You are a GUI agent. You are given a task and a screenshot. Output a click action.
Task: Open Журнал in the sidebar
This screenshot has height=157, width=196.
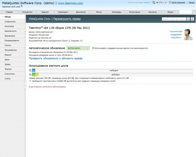12,69
